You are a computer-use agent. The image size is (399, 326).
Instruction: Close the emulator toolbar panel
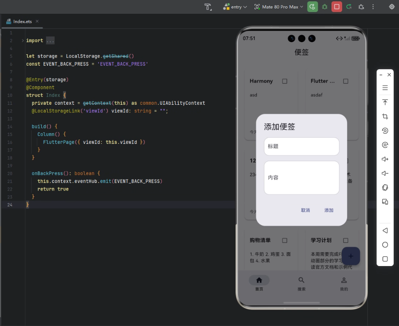[389, 75]
